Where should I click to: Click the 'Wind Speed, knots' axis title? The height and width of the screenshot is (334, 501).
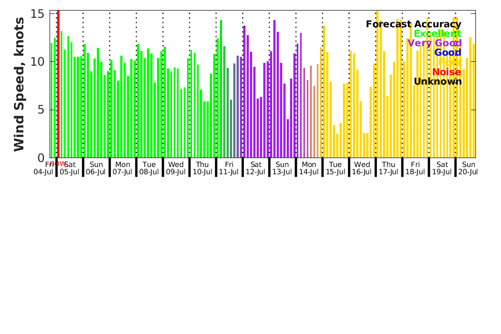tap(19, 84)
